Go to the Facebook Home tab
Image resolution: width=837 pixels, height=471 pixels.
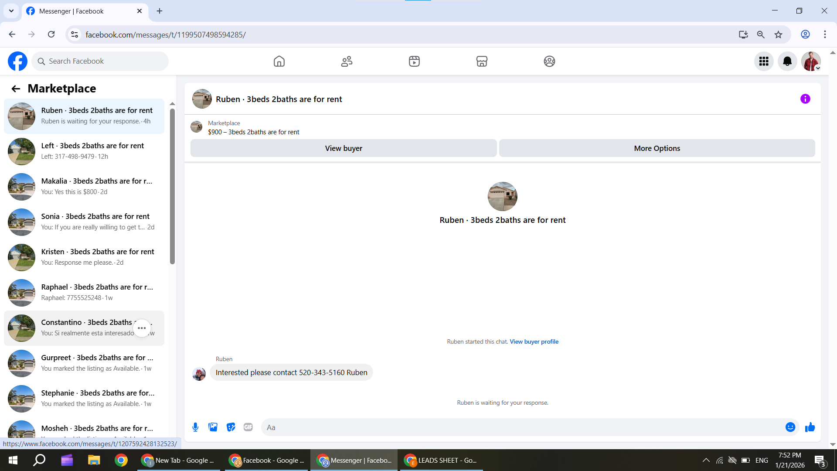point(279,61)
